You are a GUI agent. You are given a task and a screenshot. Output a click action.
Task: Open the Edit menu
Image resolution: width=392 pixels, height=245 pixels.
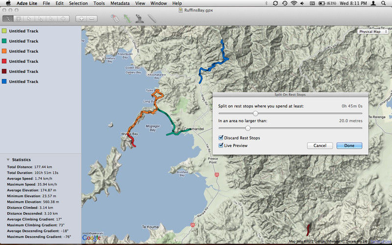coord(59,3)
